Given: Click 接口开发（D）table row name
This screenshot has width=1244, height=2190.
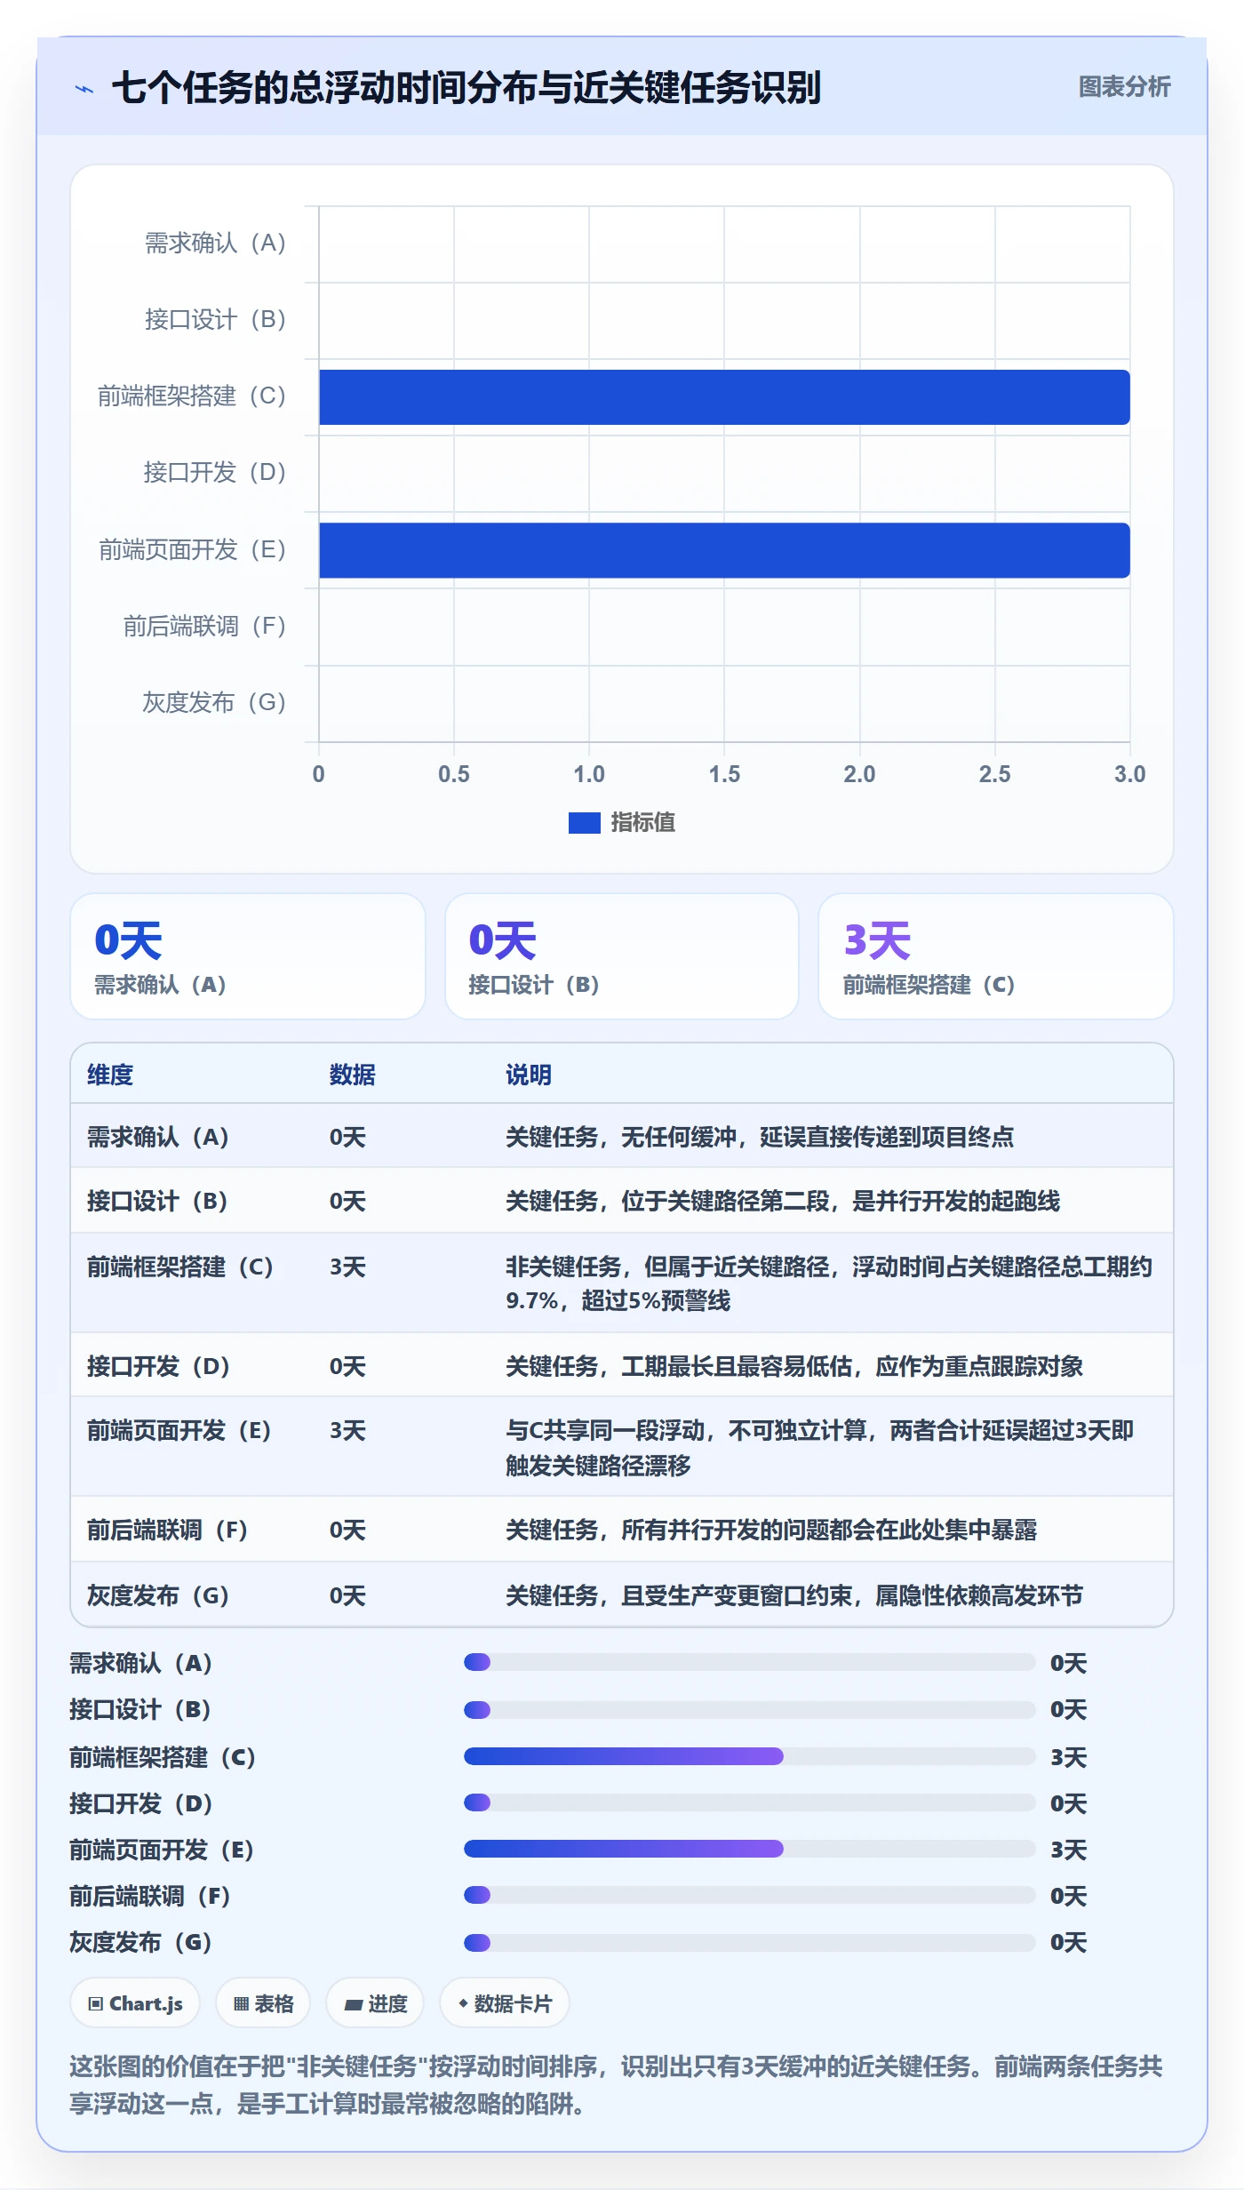Looking at the screenshot, I should click(159, 1366).
